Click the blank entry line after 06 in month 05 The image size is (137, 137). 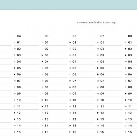click(58, 75)
